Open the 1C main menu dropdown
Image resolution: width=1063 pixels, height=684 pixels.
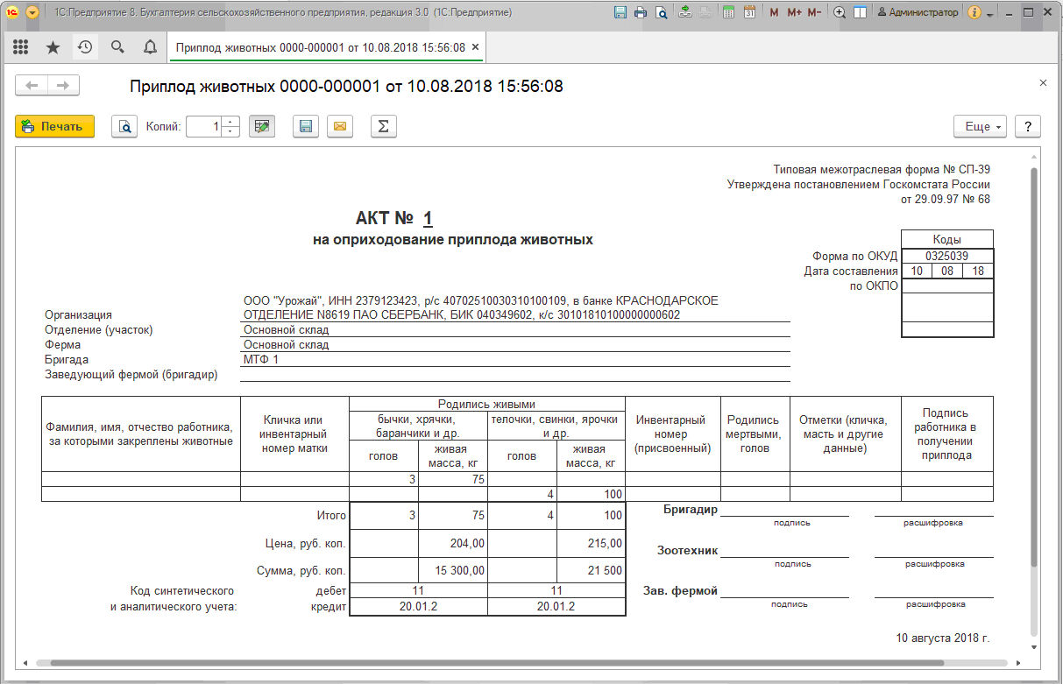tap(32, 12)
